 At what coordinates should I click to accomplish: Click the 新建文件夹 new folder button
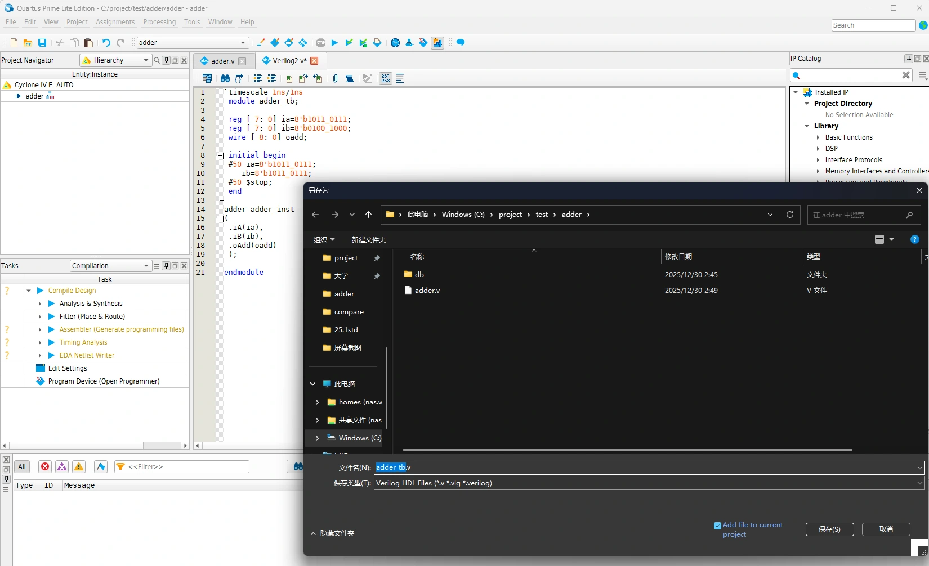click(x=368, y=240)
